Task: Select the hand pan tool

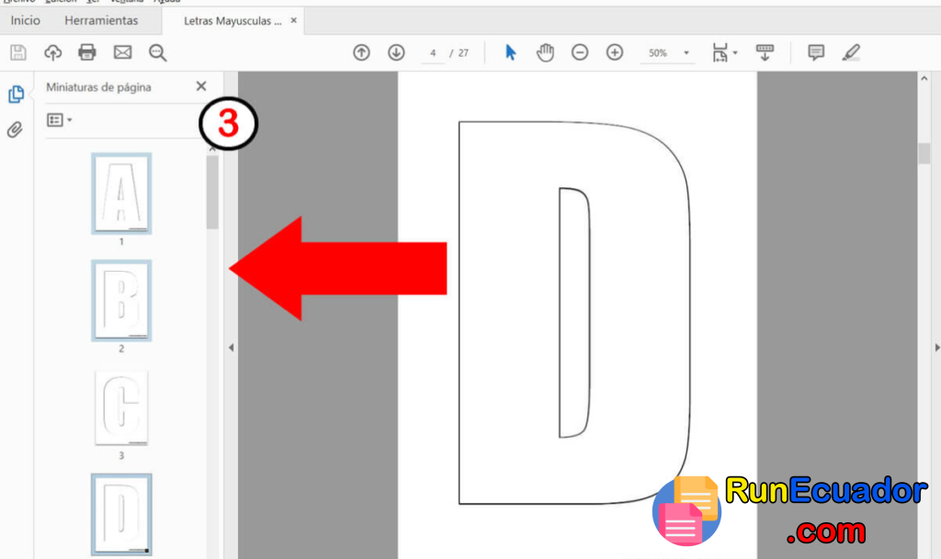Action: coord(545,52)
